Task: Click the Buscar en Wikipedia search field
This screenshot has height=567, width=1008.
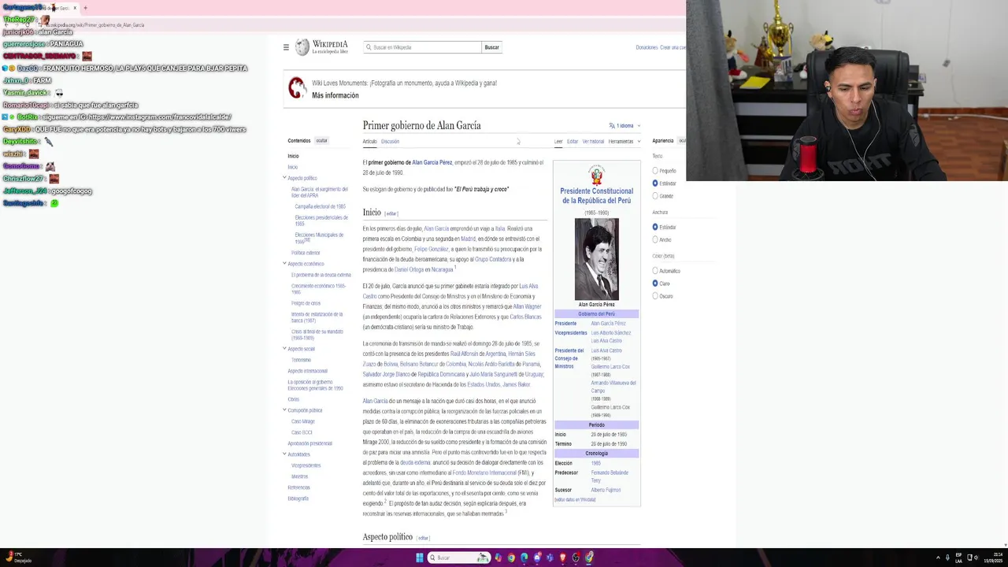Action: click(422, 47)
